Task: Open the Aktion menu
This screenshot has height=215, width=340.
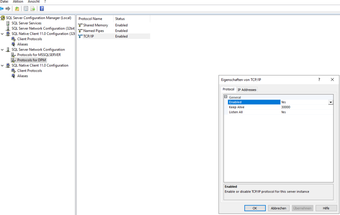Action: pos(18,2)
